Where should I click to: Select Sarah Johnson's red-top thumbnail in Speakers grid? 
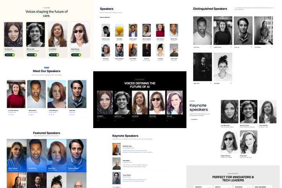(x=160, y=30)
